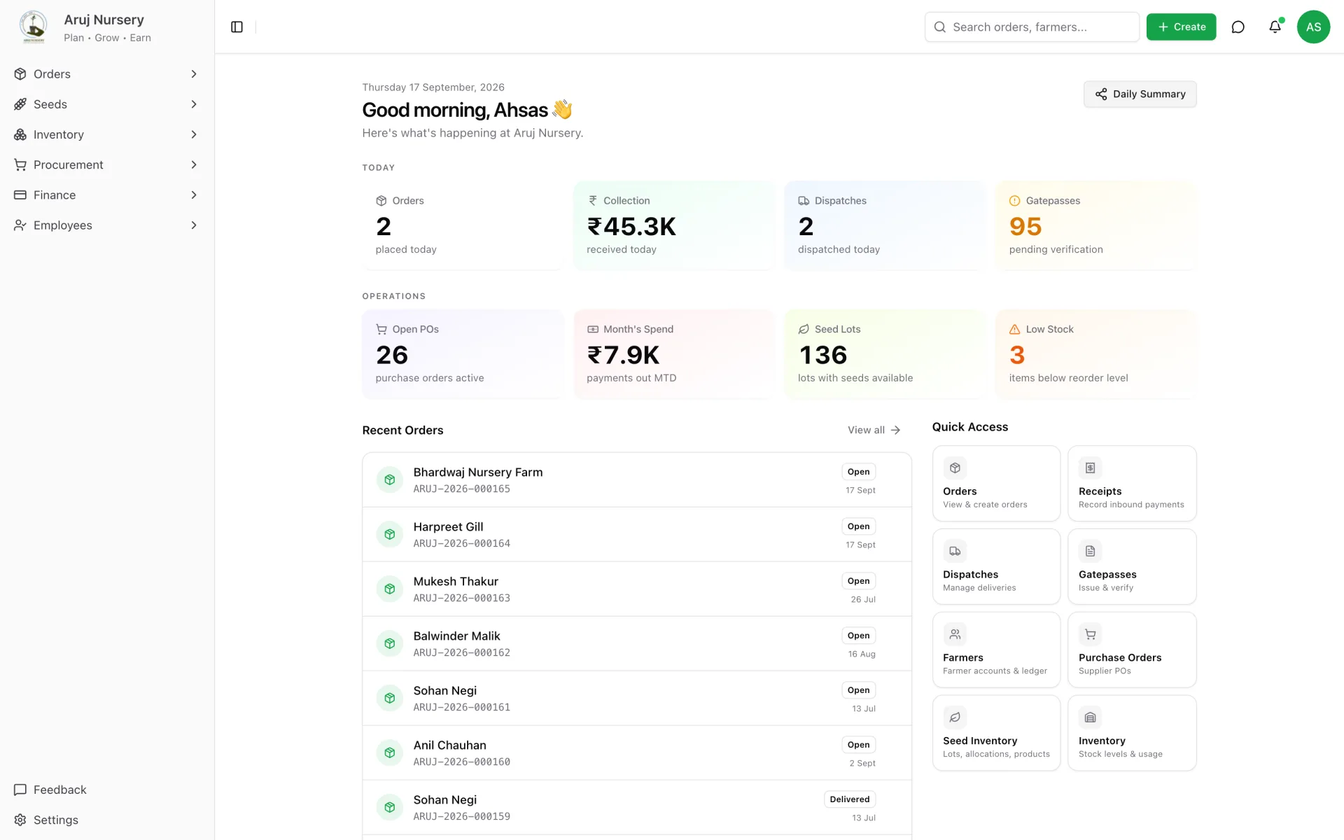Image resolution: width=1344 pixels, height=840 pixels.
Task: Open Receipts quick access card
Action: [1132, 484]
